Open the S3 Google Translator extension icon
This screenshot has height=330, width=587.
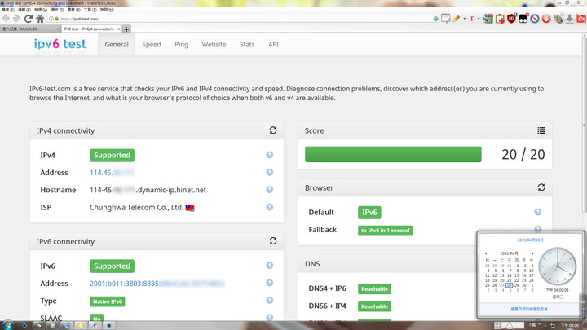pyautogui.click(x=488, y=18)
